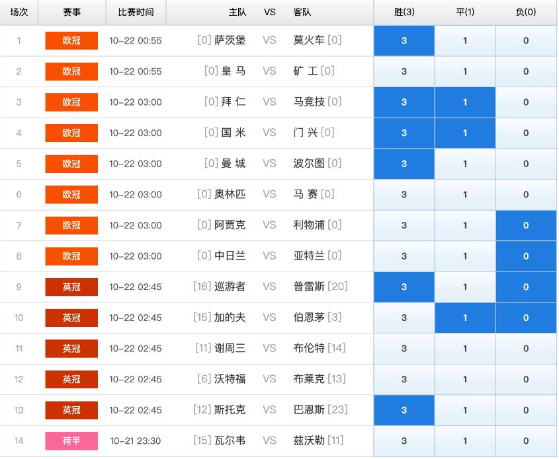Image resolution: width=559 pixels, height=459 pixels.
Task: Choose win (3) for match 12 沃特福
Action: 404,379
